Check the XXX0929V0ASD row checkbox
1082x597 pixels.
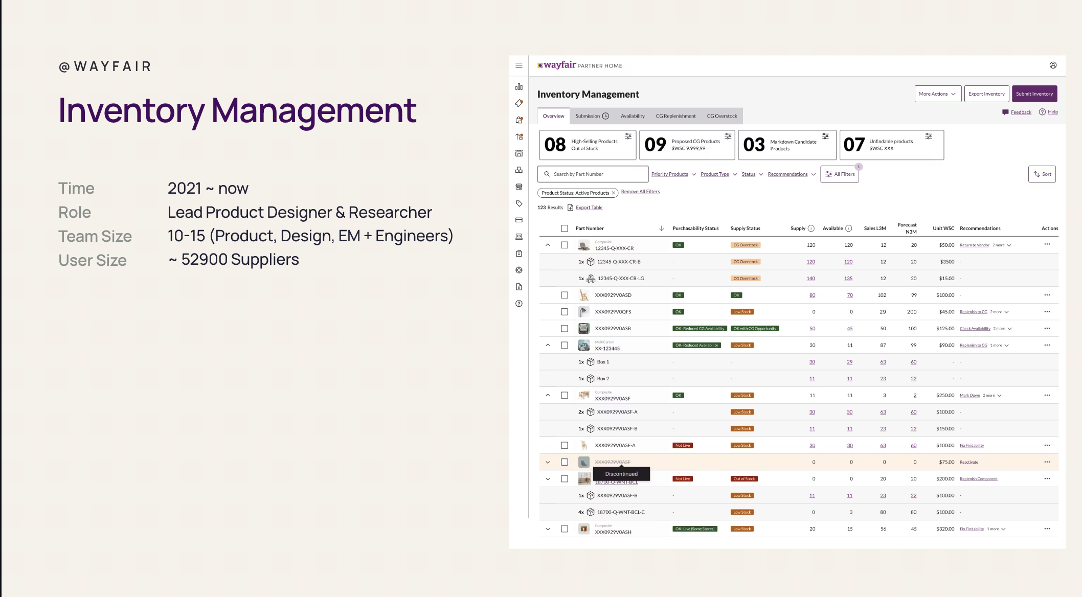click(565, 295)
